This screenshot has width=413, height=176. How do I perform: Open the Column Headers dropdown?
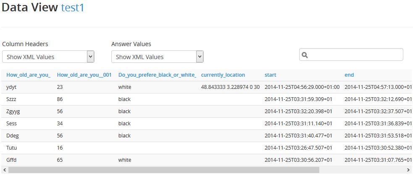point(48,57)
